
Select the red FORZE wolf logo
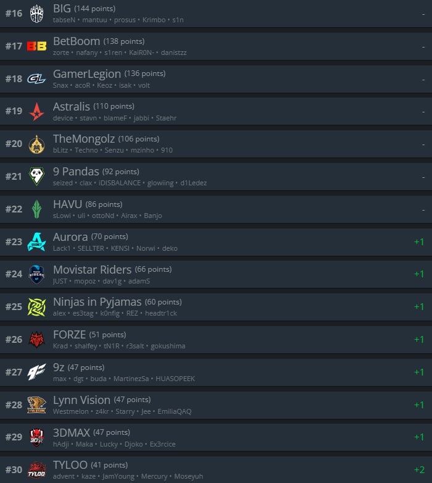(36, 340)
